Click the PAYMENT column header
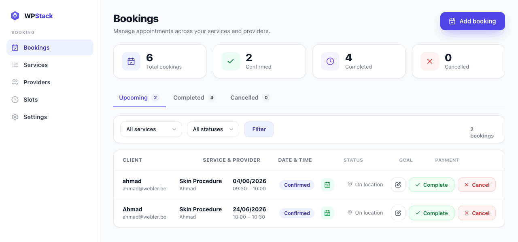 [x=447, y=160]
